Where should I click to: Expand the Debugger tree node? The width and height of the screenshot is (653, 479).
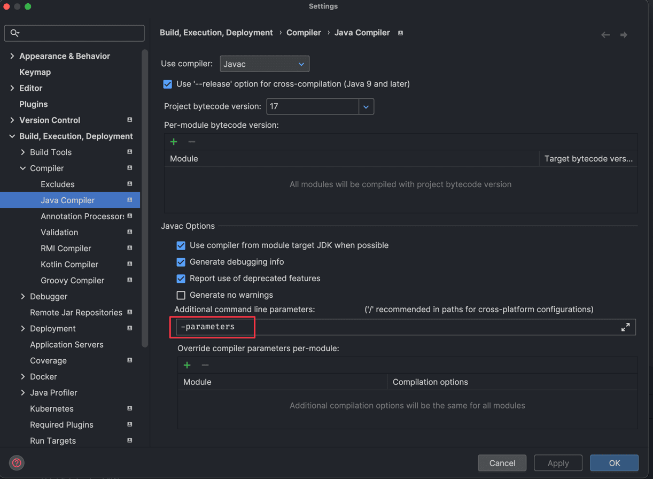pos(23,296)
